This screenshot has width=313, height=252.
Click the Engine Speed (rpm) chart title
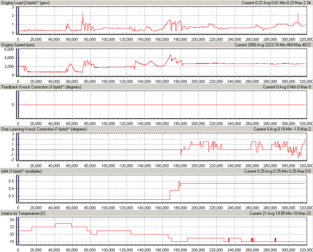18,45
